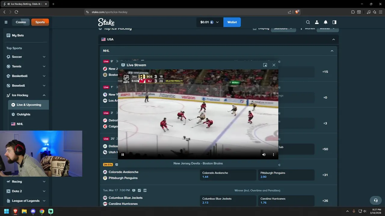Click the Brave Shields icon
Screen dimensions: 385x216
tap(297, 12)
